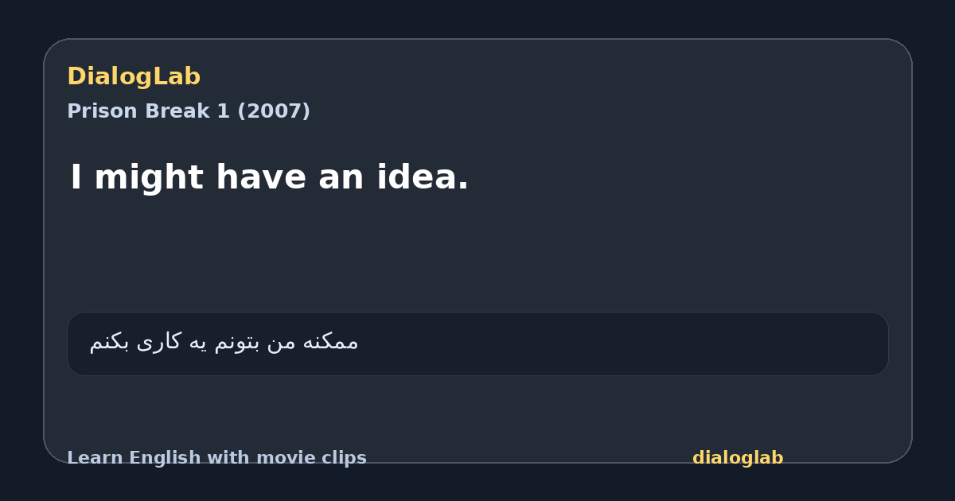The height and width of the screenshot is (501, 955).
Task: Select the Persian translation text
Action: 224,343
